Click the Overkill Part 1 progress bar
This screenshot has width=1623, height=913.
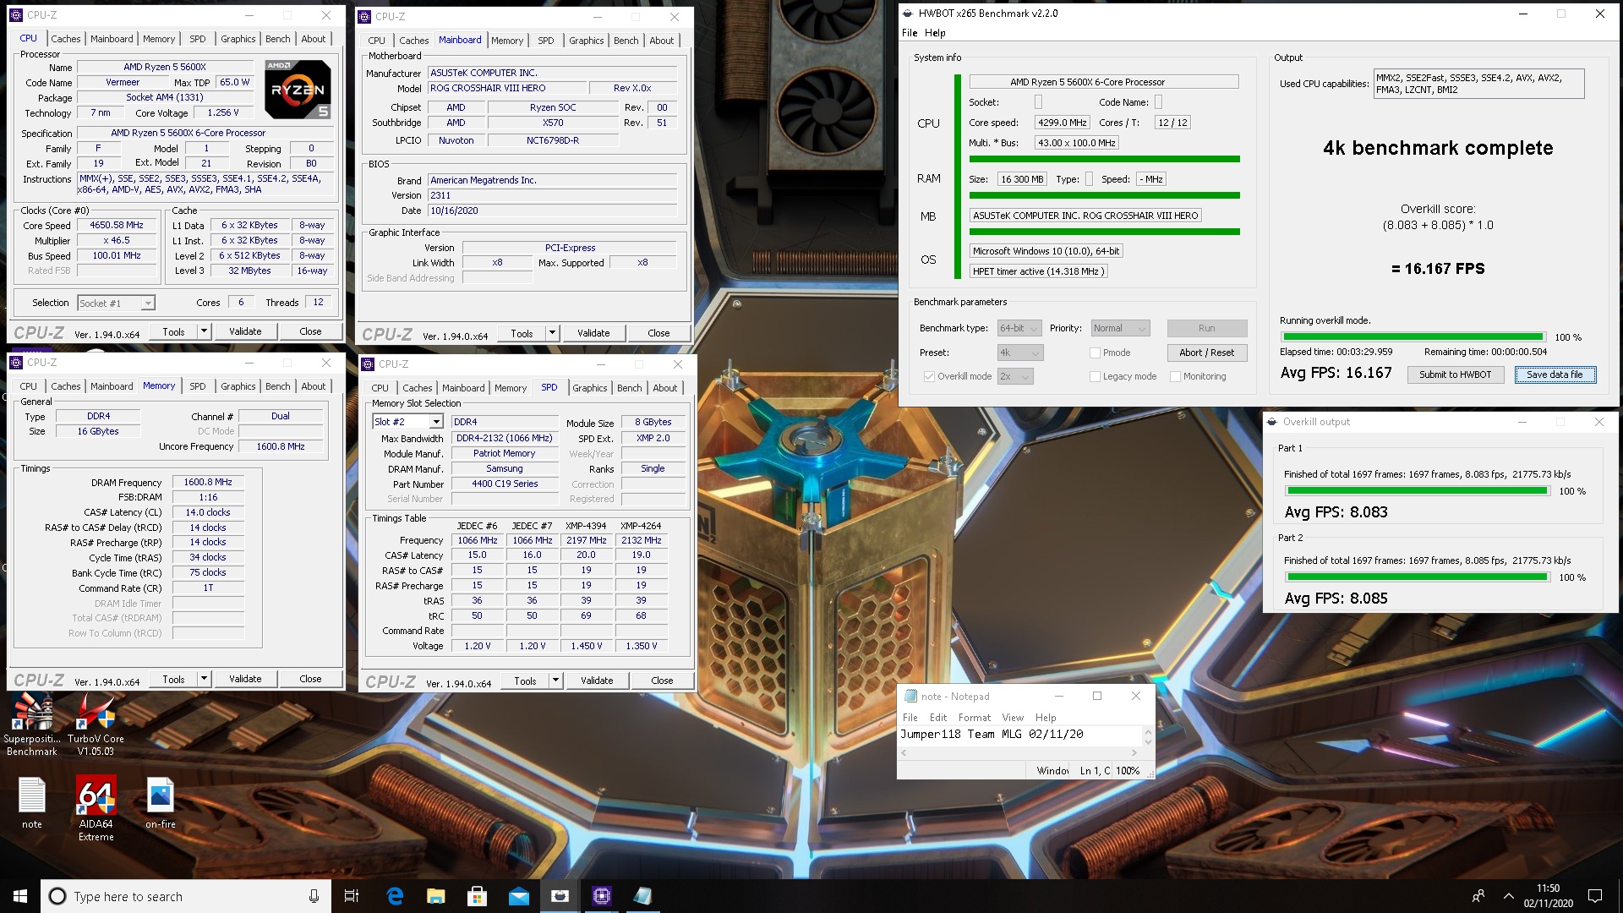tap(1417, 490)
